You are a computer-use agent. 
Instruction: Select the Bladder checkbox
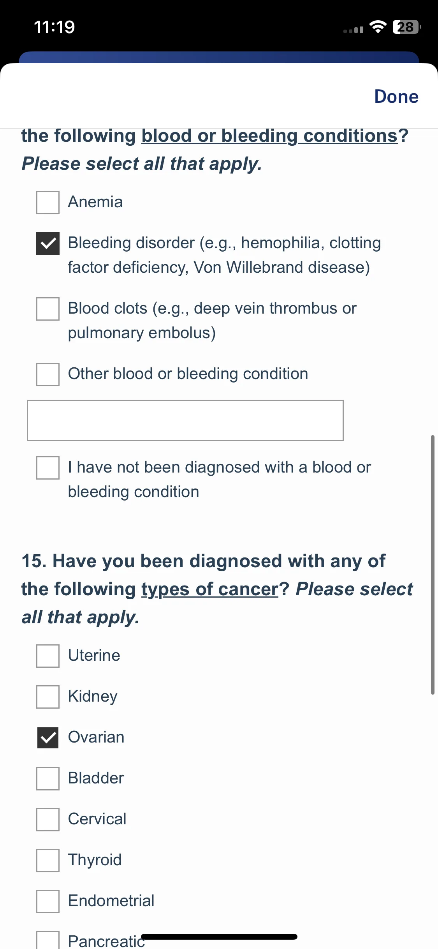click(x=48, y=779)
